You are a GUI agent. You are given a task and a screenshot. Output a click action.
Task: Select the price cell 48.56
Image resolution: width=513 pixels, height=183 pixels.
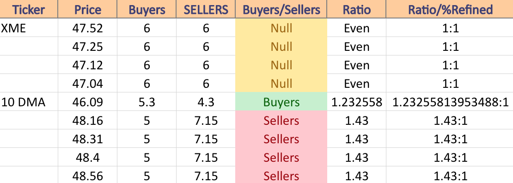87,175
